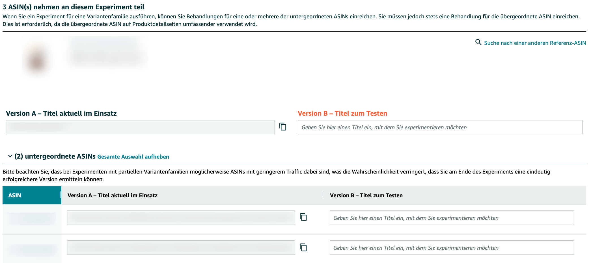This screenshot has width=591, height=263.
Task: Click first child ASIN Version A title field
Action: 181,218
